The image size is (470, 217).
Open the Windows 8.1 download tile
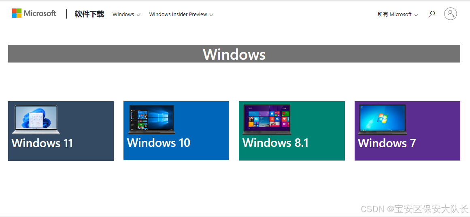(x=291, y=131)
